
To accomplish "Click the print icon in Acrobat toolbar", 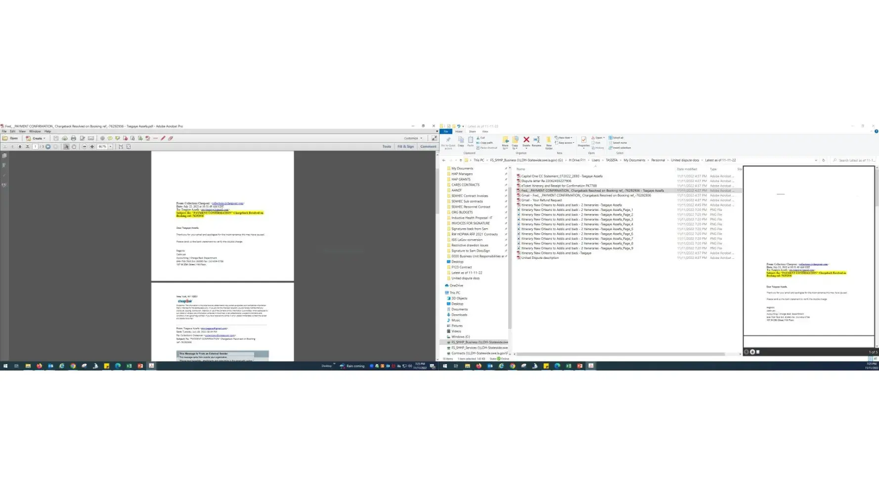I will pyautogui.click(x=74, y=138).
